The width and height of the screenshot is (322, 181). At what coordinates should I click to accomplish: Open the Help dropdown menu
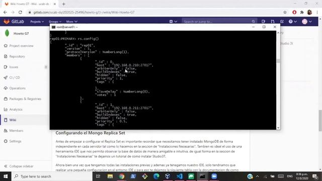click(293, 21)
